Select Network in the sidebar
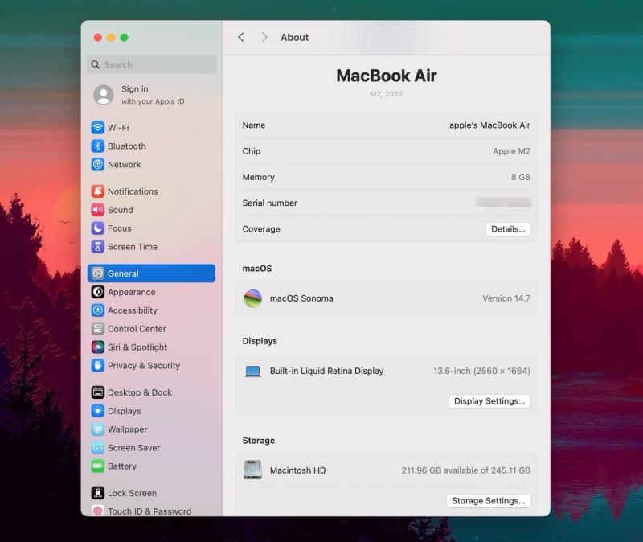 point(151,165)
